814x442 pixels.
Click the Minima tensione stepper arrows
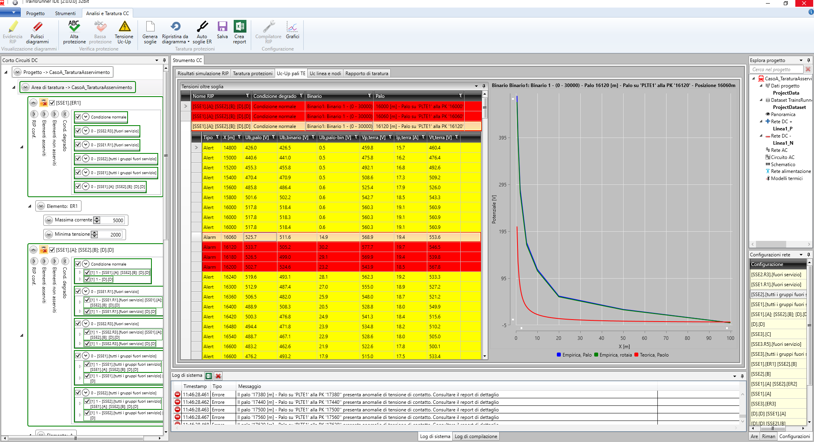coord(94,234)
